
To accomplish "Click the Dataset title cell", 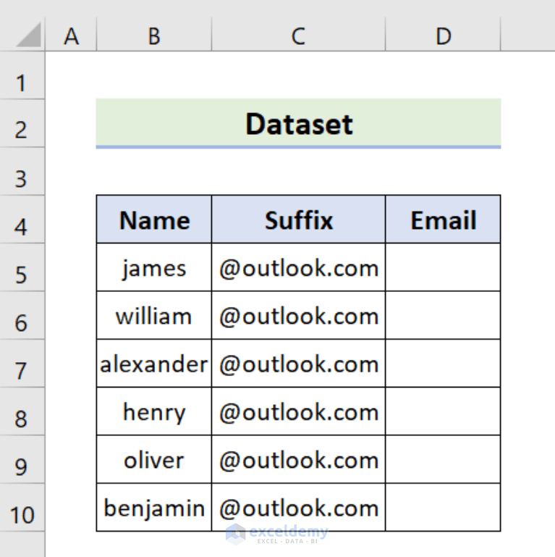I will tap(298, 123).
